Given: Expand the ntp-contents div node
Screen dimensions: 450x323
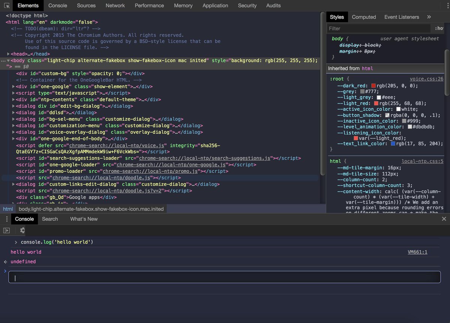Looking at the screenshot, I should pos(13,100).
